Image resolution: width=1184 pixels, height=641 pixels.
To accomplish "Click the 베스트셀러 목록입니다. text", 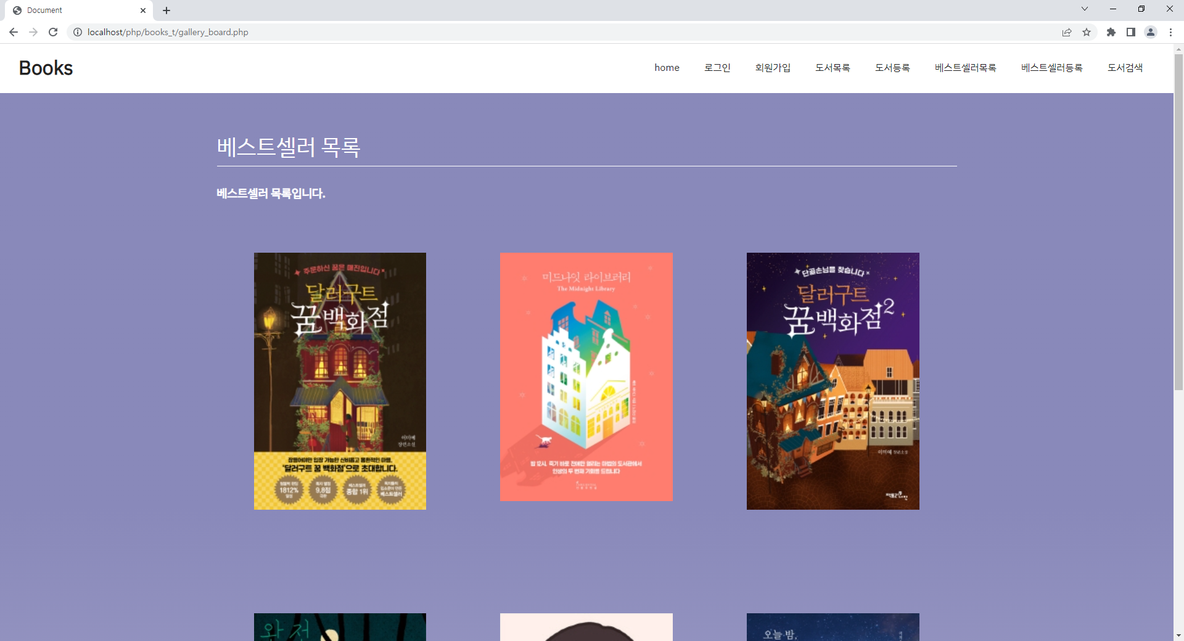I will point(271,194).
